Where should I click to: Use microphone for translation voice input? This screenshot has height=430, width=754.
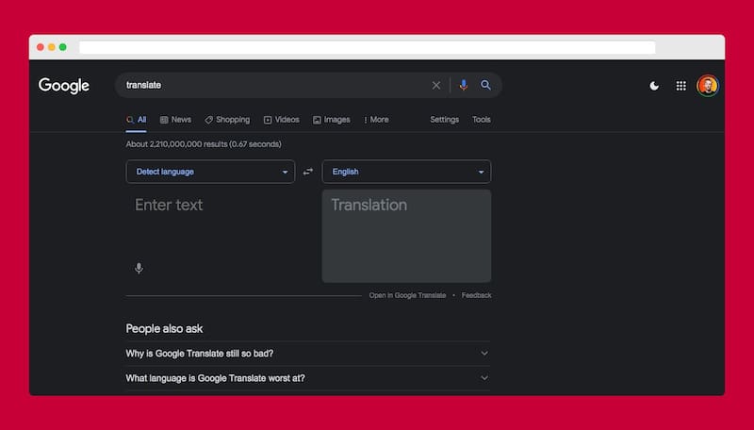(x=139, y=269)
